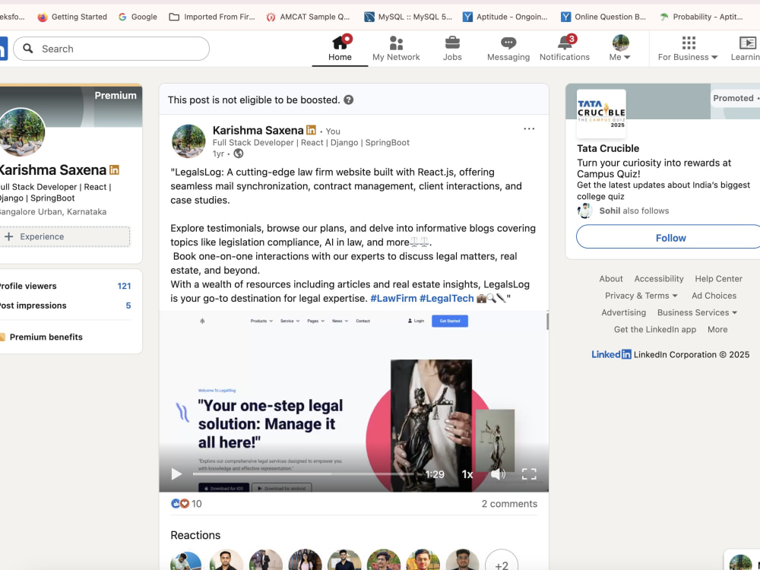
Task: Open the Online Question B bookmark
Action: (603, 17)
